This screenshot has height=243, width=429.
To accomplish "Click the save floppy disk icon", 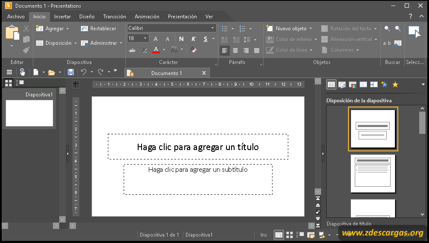I will coord(71,72).
